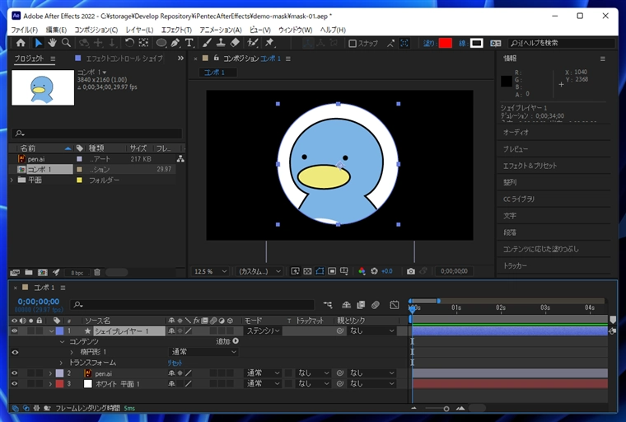Enable the スナップ checkbox
The image size is (626, 422).
353,44
